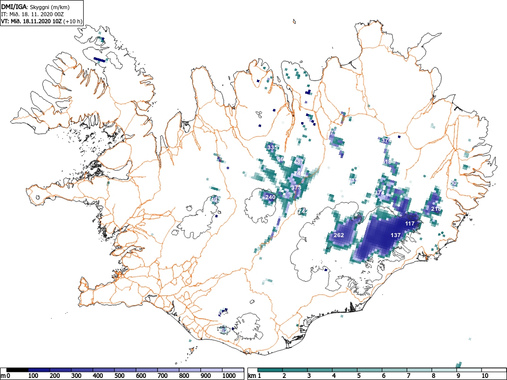The image size is (507, 380).
Task: Click the 'DMI/IGA: Skyggni (m/km)' title text
Action: pos(35,7)
